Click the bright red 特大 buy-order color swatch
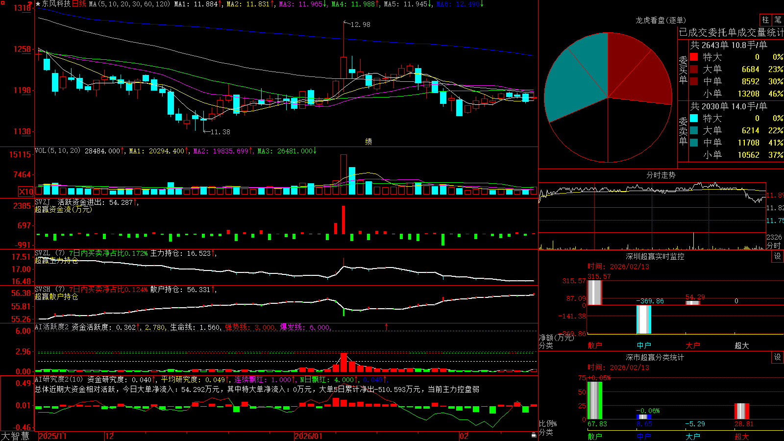The width and height of the screenshot is (784, 441). (694, 57)
